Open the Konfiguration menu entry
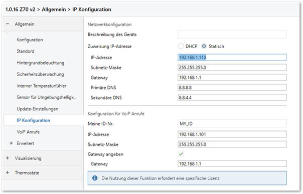 tap(30, 39)
